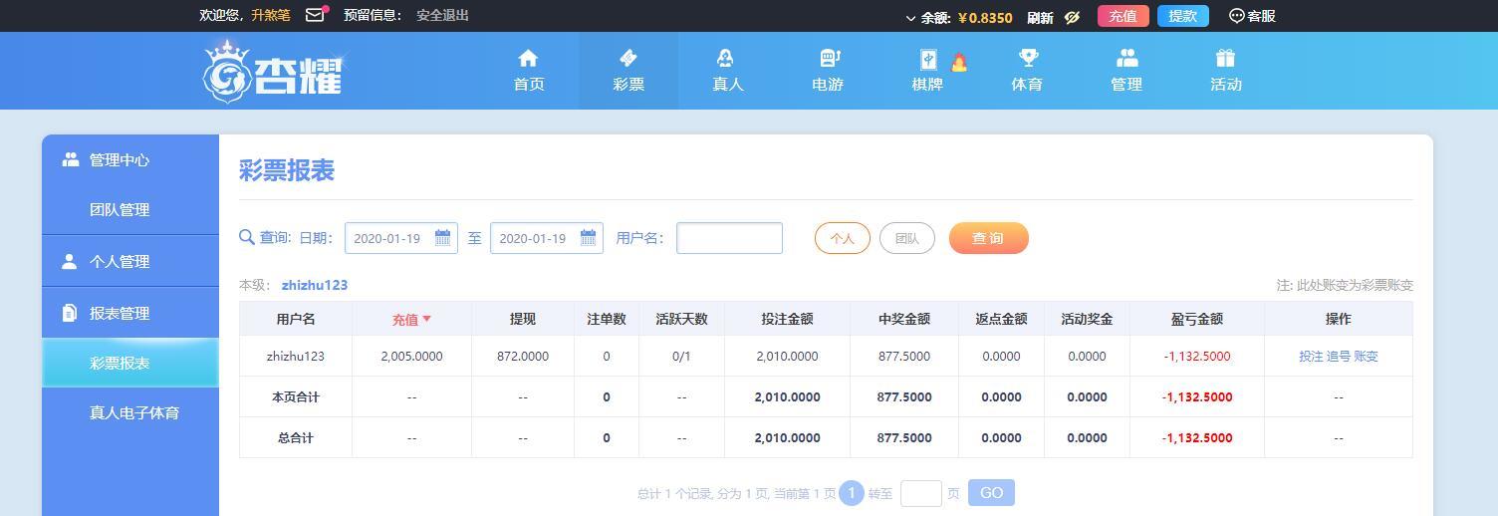This screenshot has width=1498, height=516.
Task: Select the 个人 personal filter
Action: click(x=843, y=238)
